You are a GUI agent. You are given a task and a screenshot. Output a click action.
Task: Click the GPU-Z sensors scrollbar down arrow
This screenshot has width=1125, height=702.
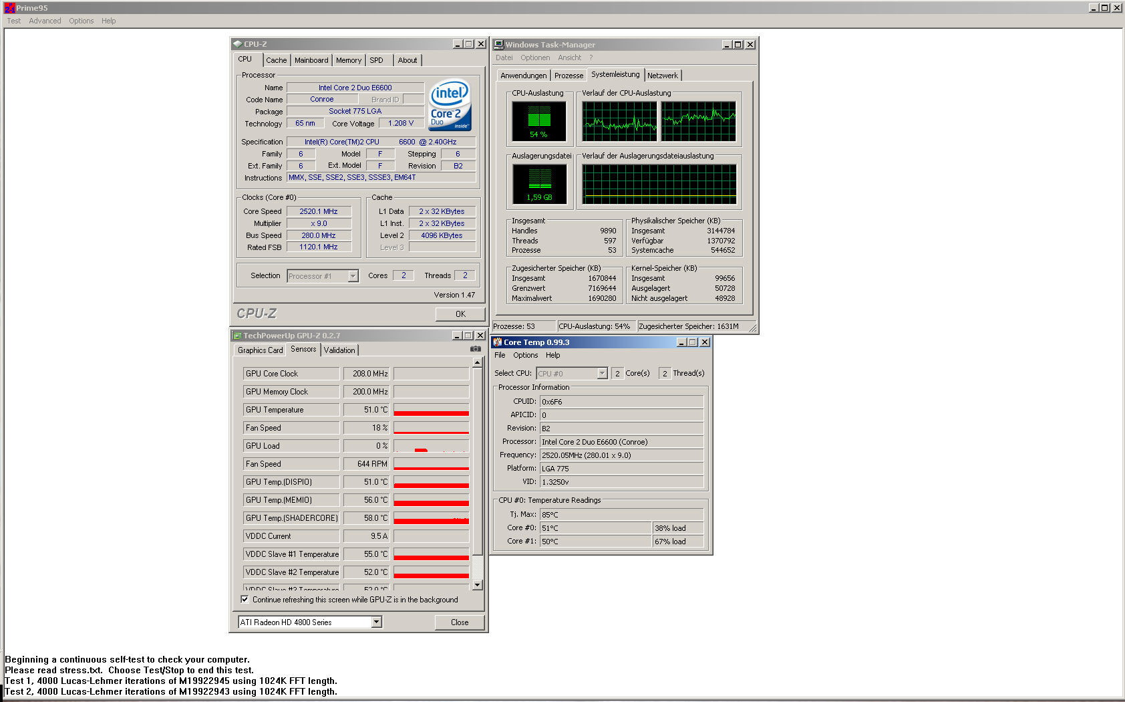tap(477, 585)
